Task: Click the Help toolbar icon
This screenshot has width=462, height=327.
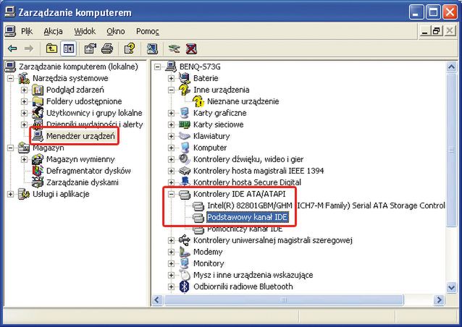Action: [130, 48]
